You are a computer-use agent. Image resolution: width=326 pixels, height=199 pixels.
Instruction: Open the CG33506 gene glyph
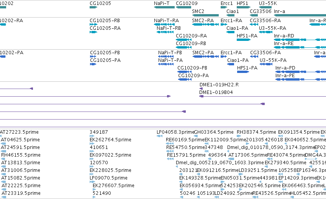254,15
